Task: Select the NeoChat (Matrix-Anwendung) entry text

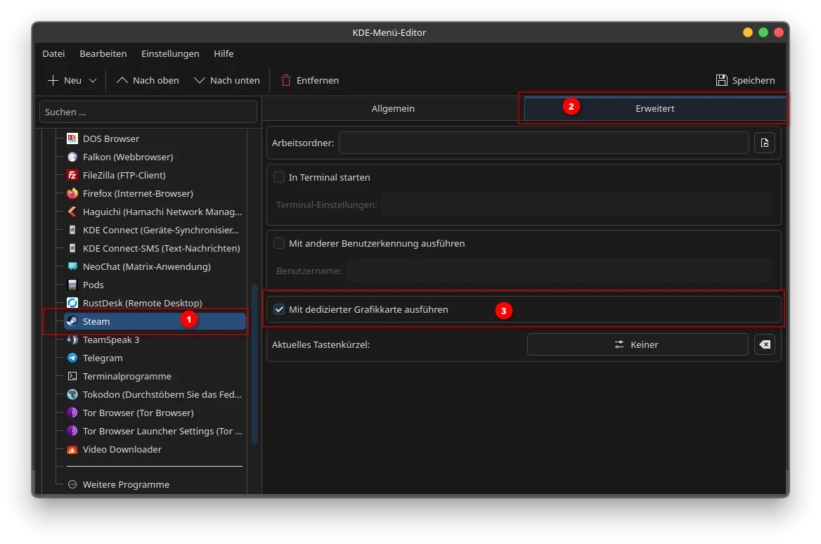Action: [x=147, y=266]
